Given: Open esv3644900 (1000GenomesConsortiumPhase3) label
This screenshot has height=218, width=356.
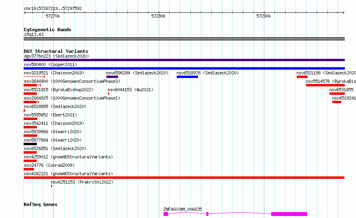Looking at the screenshot, I should pos(72,81).
